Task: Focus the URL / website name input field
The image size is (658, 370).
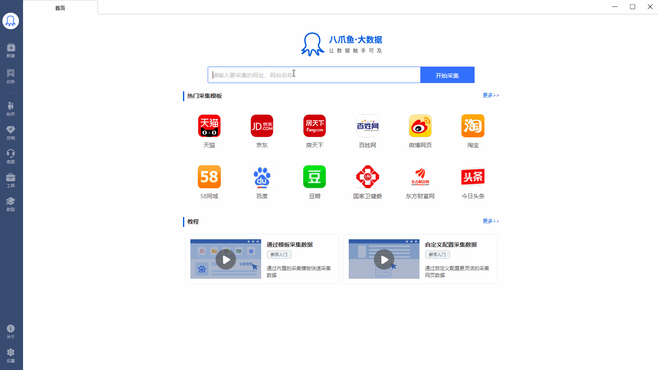Action: point(314,75)
